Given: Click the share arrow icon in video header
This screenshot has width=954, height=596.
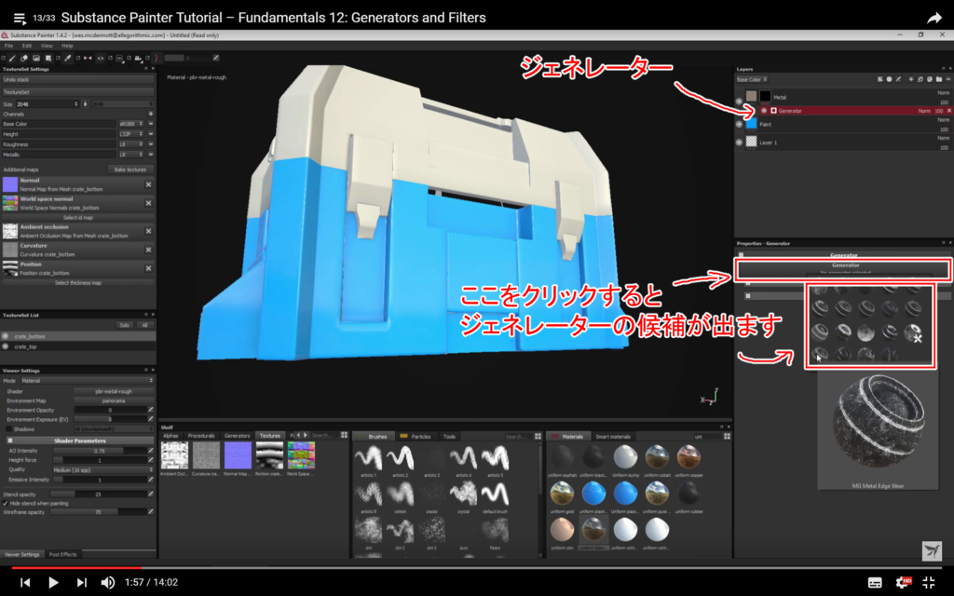Looking at the screenshot, I should coord(934,19).
